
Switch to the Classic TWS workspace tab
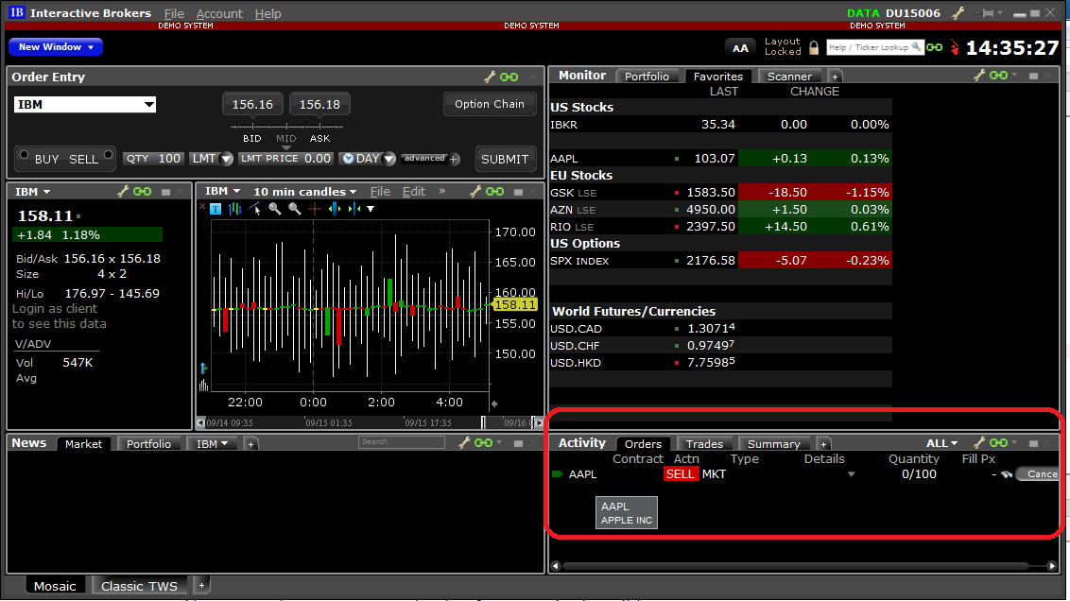[139, 586]
